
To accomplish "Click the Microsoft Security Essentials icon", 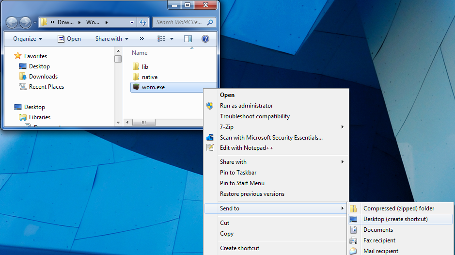I will tap(210, 137).
